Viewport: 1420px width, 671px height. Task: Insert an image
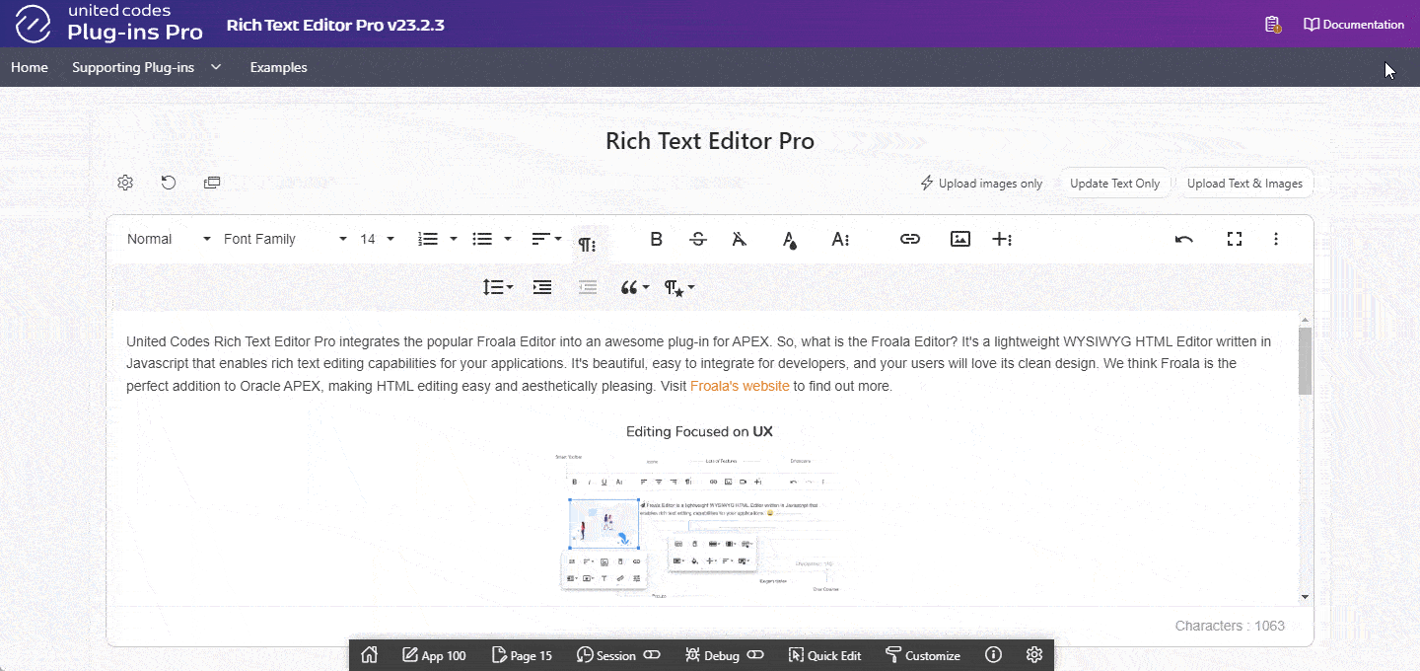[960, 239]
